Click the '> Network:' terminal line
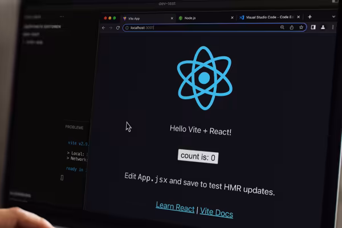Image resolution: width=342 pixels, height=228 pixels. (x=77, y=159)
